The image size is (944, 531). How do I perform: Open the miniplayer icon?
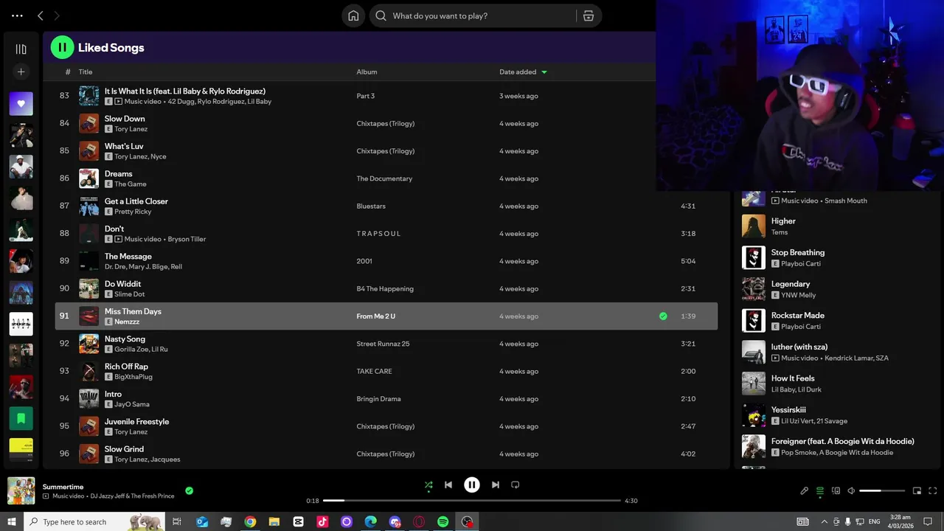point(917,490)
